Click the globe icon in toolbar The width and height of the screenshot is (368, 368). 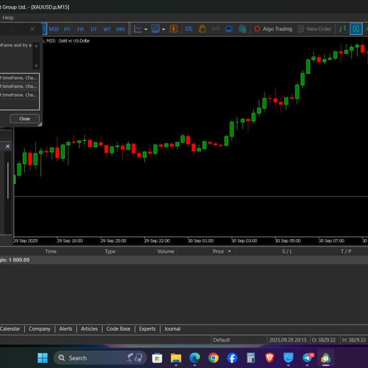point(242,29)
